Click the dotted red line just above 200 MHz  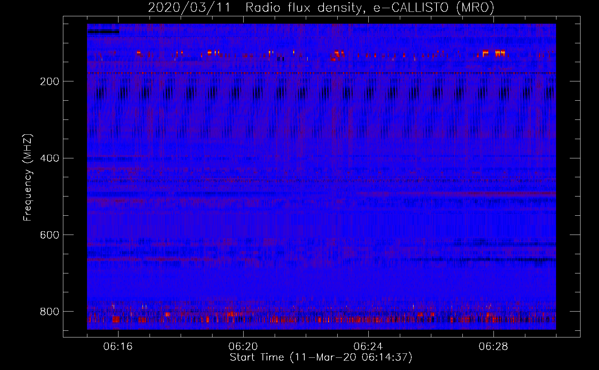click(321, 73)
